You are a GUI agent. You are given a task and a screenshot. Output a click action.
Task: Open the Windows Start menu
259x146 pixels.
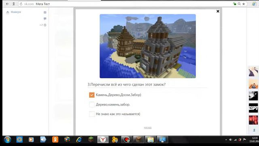tap(7, 140)
